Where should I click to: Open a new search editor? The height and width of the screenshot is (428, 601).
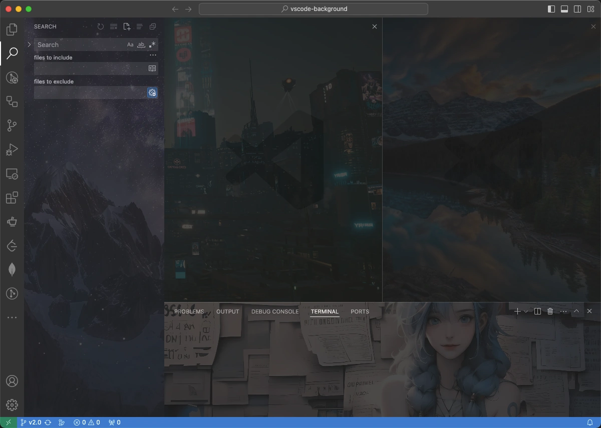click(x=127, y=26)
